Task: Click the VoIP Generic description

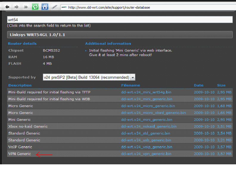Action: coord(20,147)
